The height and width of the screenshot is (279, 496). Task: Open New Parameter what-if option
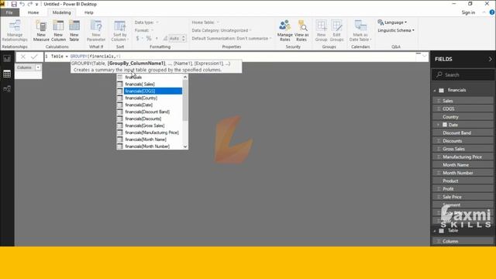(96, 30)
